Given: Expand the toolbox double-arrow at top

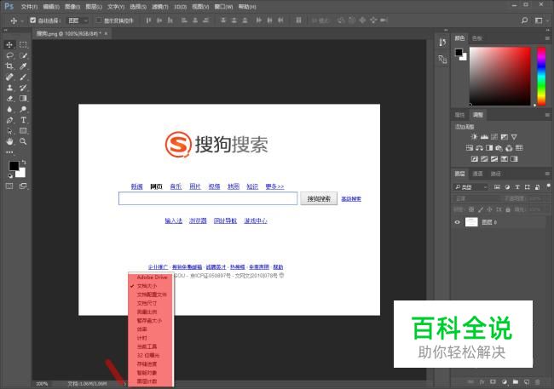Looking at the screenshot, I should click(x=6, y=31).
